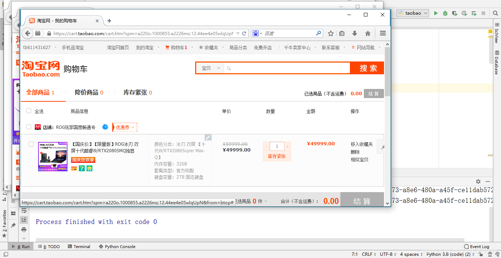Select the 库存紧张 tab
This screenshot has width=501, height=258.
click(138, 93)
